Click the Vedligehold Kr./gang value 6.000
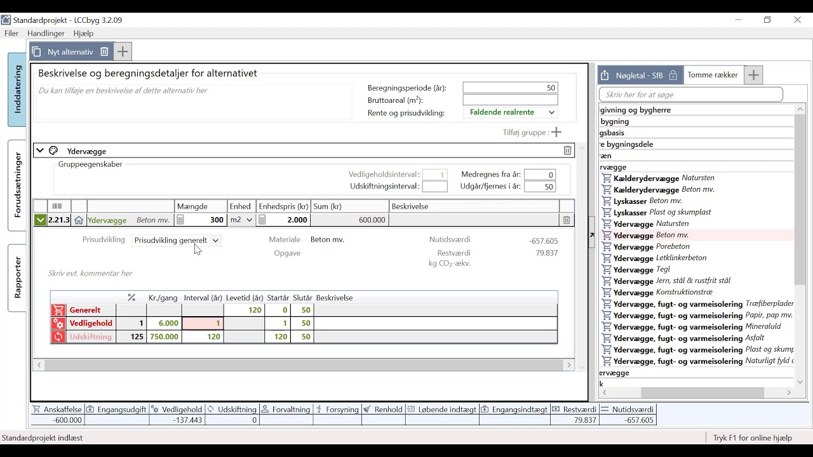The height and width of the screenshot is (457, 813). [x=164, y=324]
